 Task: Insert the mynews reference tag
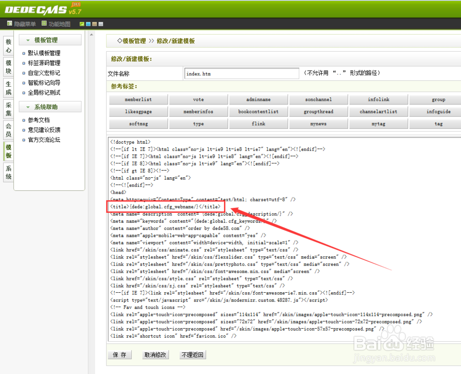(x=319, y=124)
